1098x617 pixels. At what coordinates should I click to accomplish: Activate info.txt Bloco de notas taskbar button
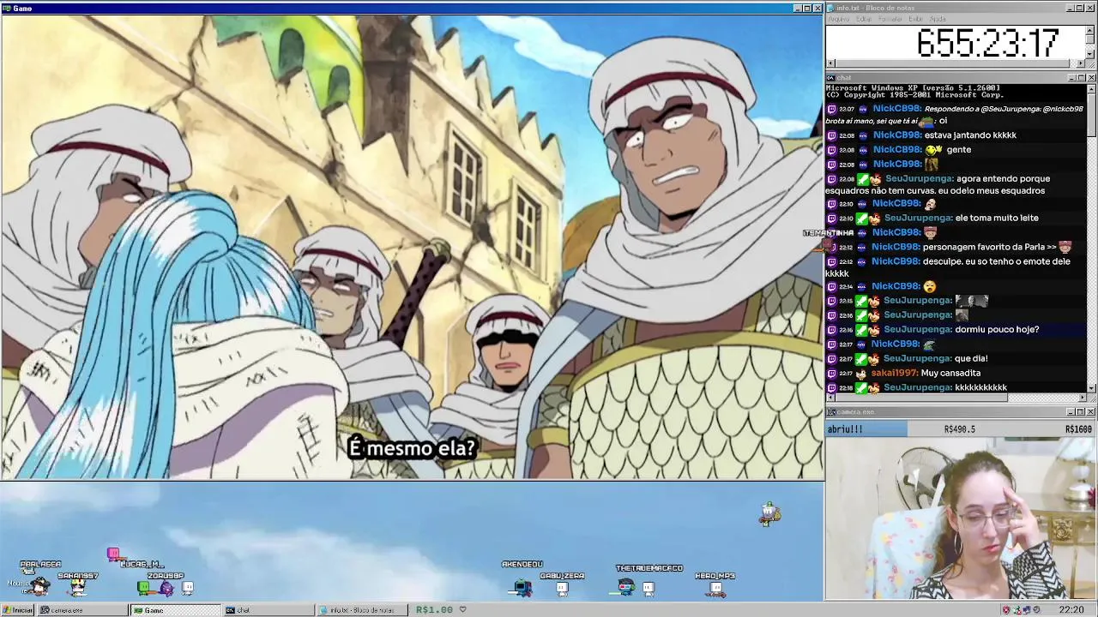point(361,610)
